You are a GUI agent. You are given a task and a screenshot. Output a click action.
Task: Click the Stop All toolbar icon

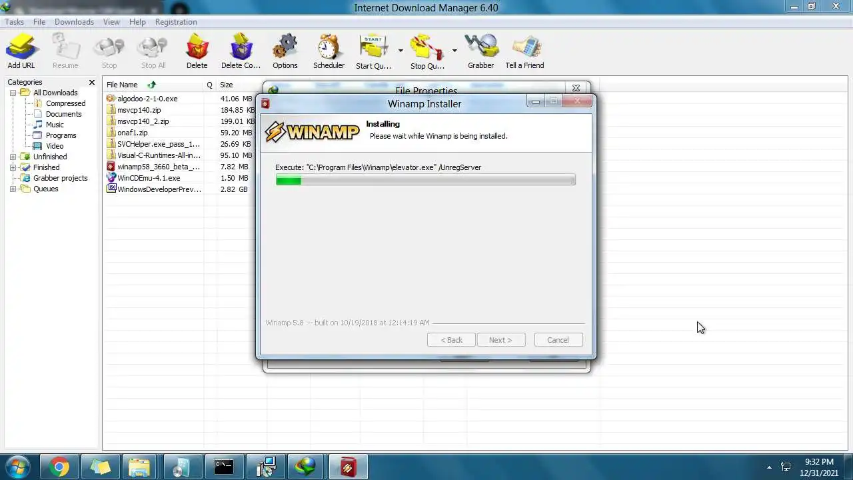pyautogui.click(x=153, y=52)
